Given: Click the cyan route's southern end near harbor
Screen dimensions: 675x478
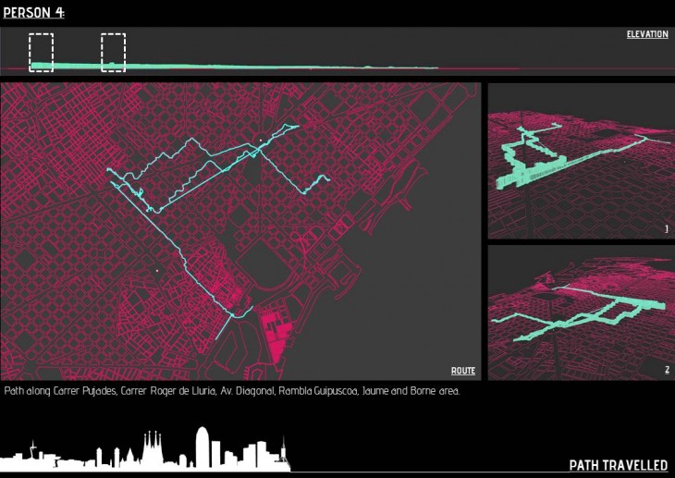Looking at the screenshot, I should pyautogui.click(x=218, y=338).
